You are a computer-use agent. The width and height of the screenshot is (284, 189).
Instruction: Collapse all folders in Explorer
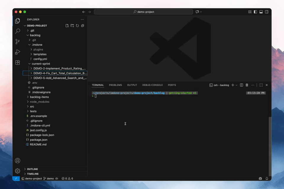pos(83,26)
